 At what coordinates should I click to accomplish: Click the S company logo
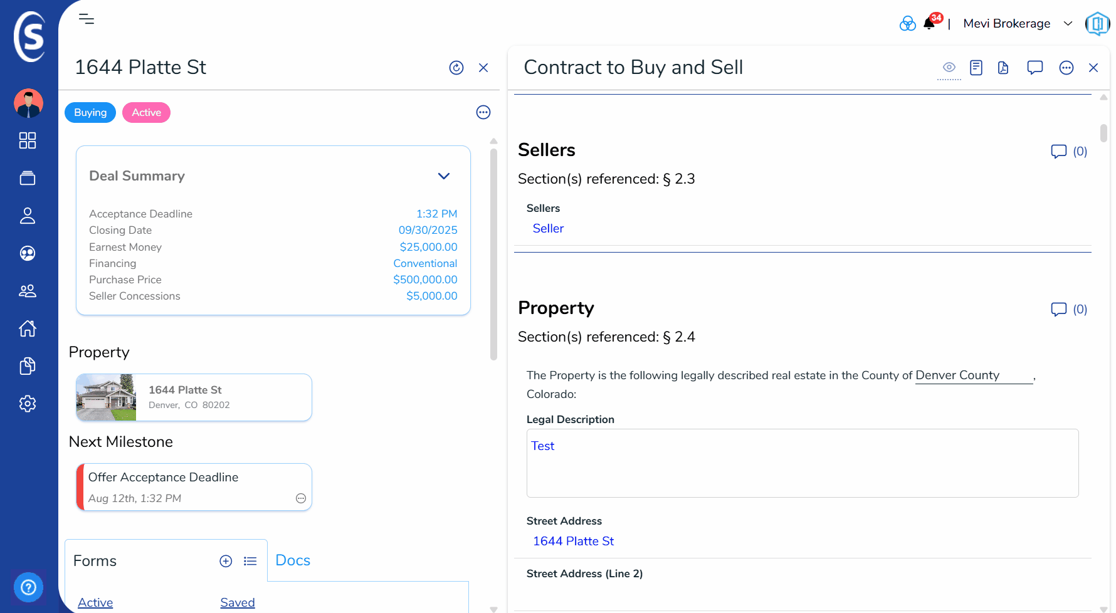[29, 36]
